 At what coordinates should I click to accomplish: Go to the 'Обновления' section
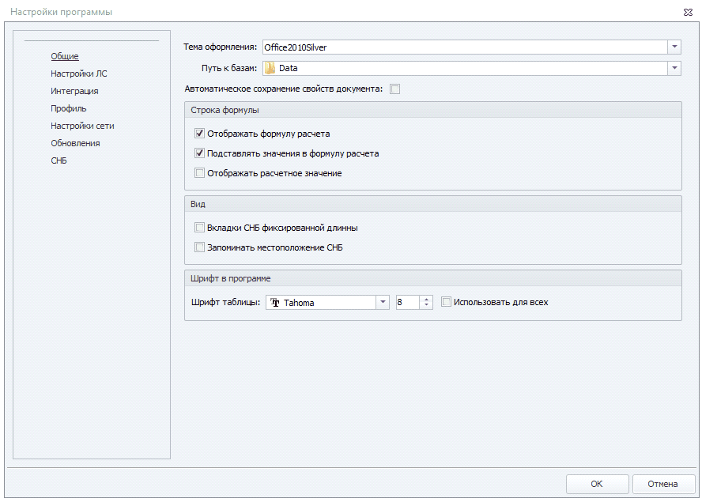pos(75,143)
